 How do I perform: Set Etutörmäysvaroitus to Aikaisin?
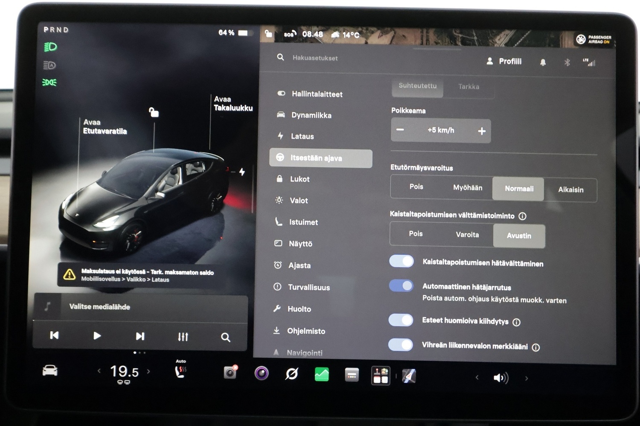pyautogui.click(x=571, y=190)
